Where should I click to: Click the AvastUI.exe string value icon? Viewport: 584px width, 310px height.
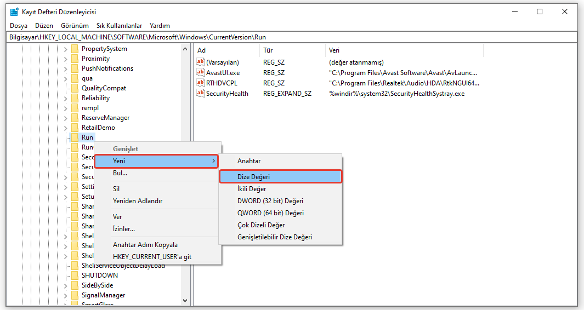[x=201, y=72]
